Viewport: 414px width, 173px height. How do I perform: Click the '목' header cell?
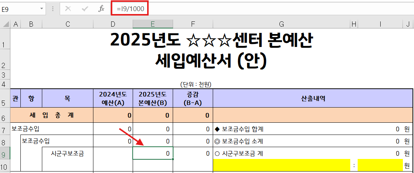(x=68, y=98)
